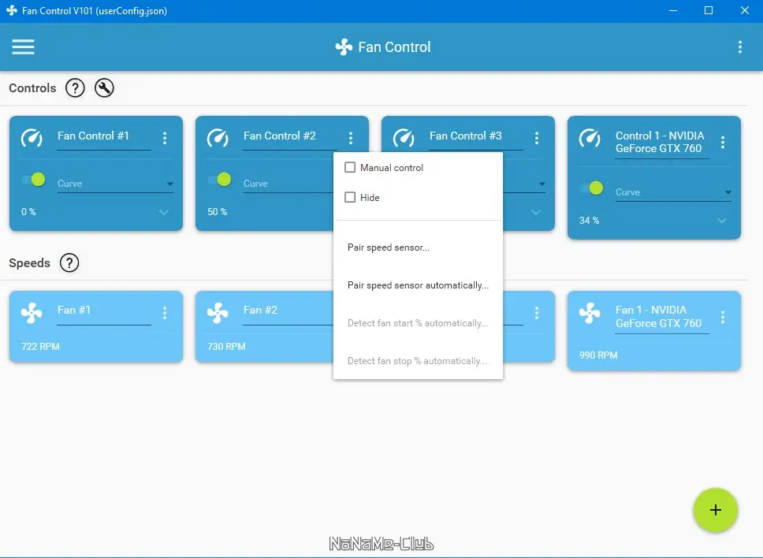Edit the Fan Control #3 name field

tap(476, 136)
